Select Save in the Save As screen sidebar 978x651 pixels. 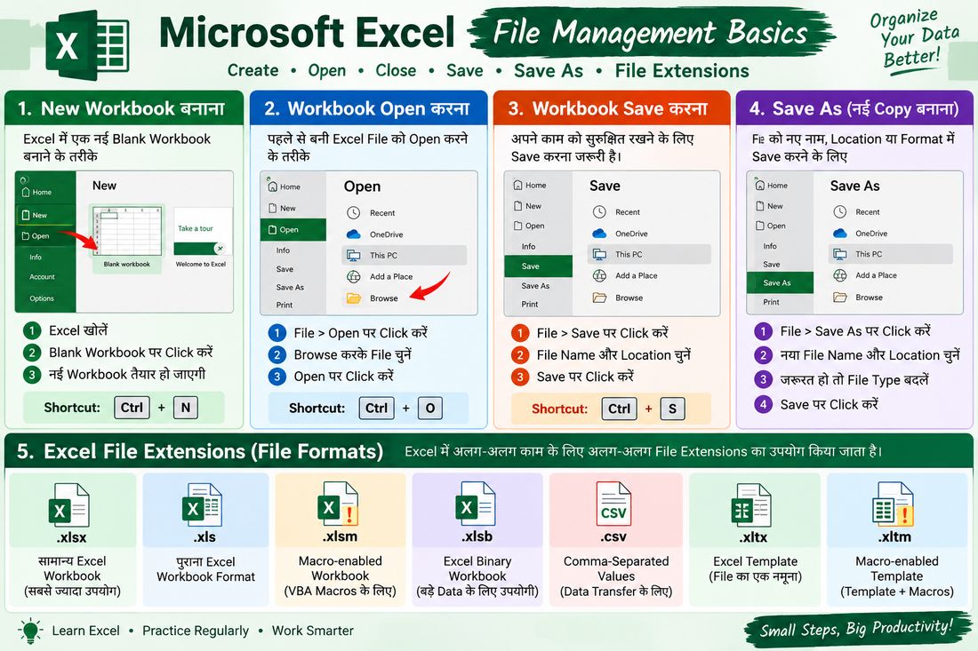(x=771, y=264)
